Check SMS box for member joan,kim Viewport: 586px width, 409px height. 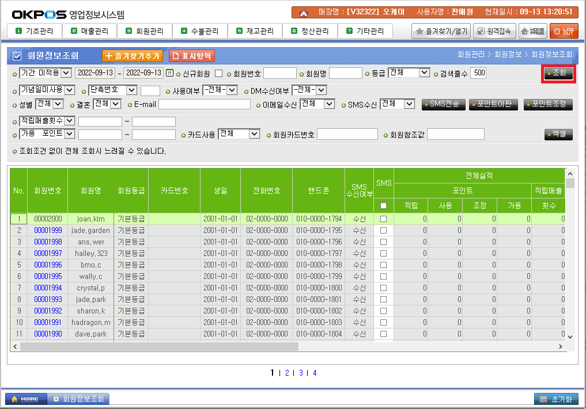click(x=383, y=219)
